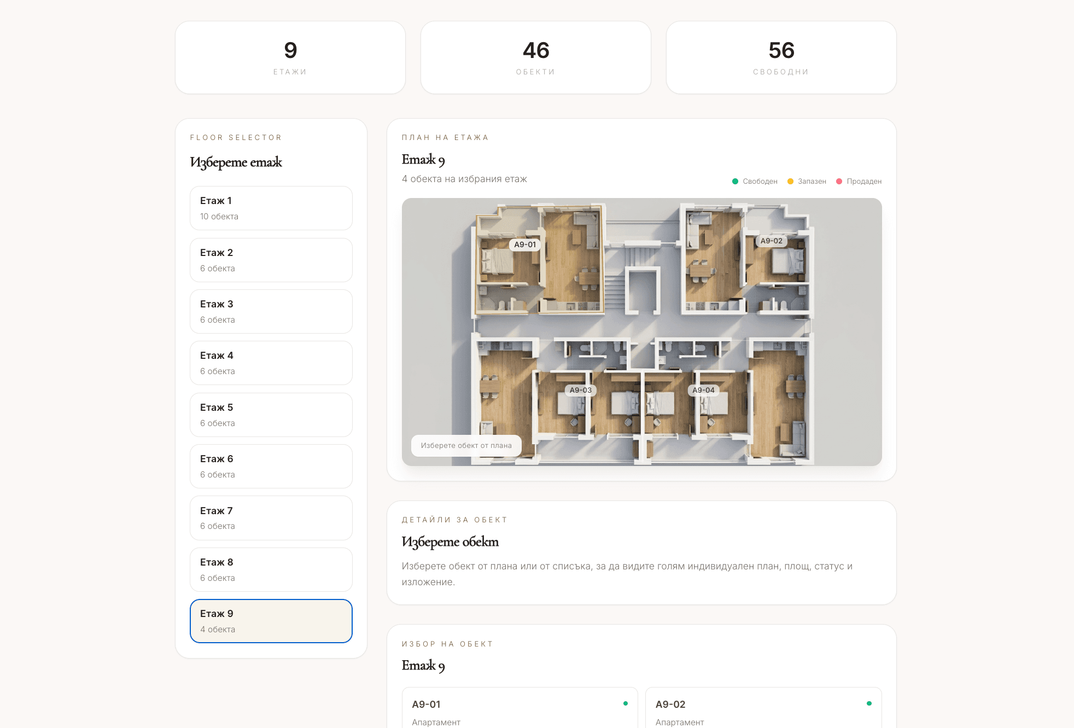1074x728 pixels.
Task: Click the A9-03 marker on floor plan
Action: [580, 390]
